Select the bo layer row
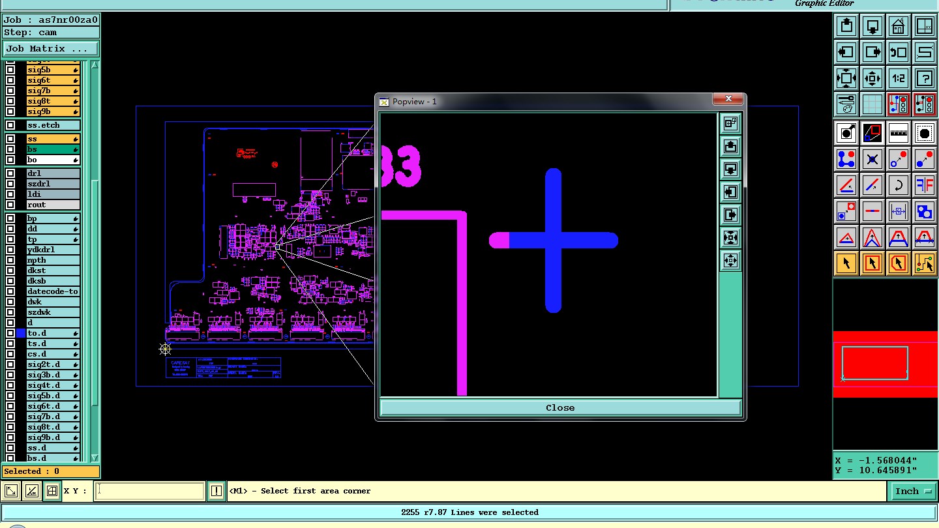Image resolution: width=939 pixels, height=528 pixels. (53, 160)
